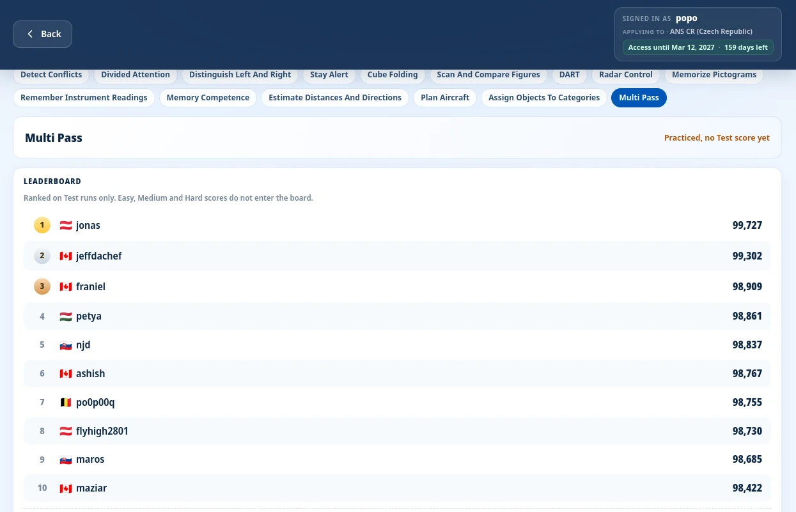The height and width of the screenshot is (512, 796).
Task: Click the Canadian flag beside ashish
Action: [x=66, y=374]
